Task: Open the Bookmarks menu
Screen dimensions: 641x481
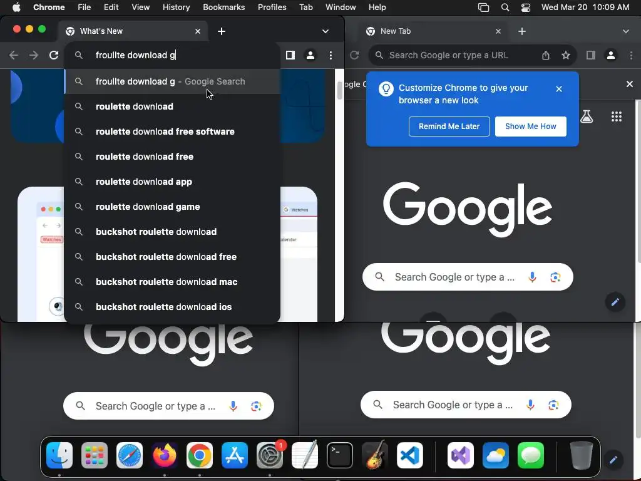Action: click(x=223, y=8)
